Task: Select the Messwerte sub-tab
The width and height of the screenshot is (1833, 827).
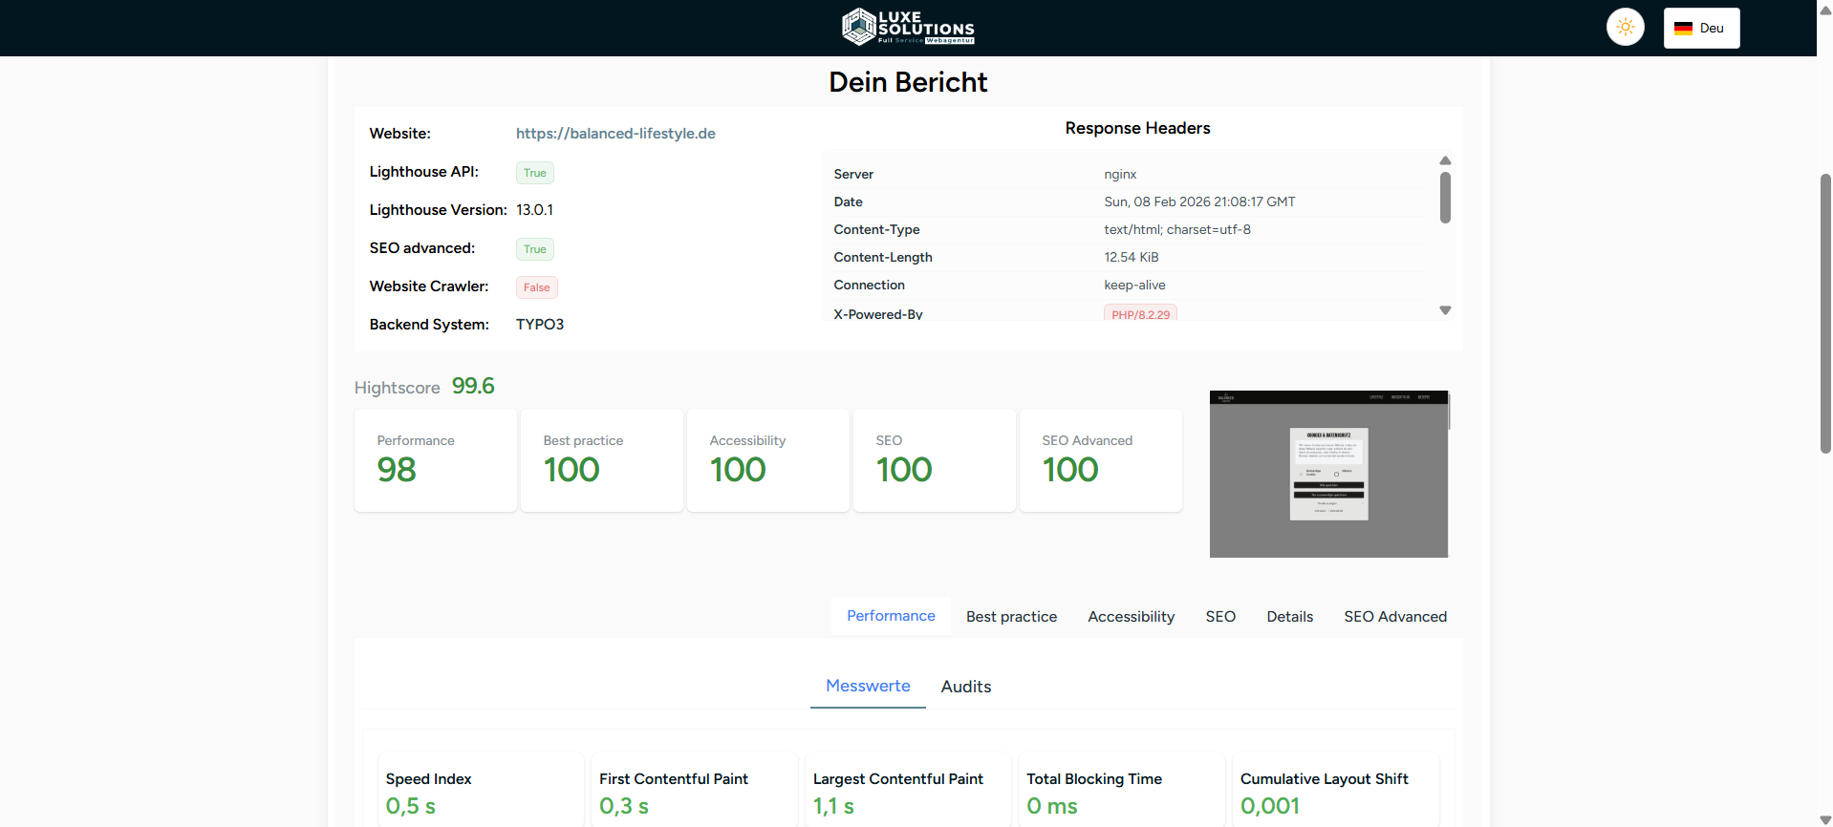Action: tap(868, 687)
